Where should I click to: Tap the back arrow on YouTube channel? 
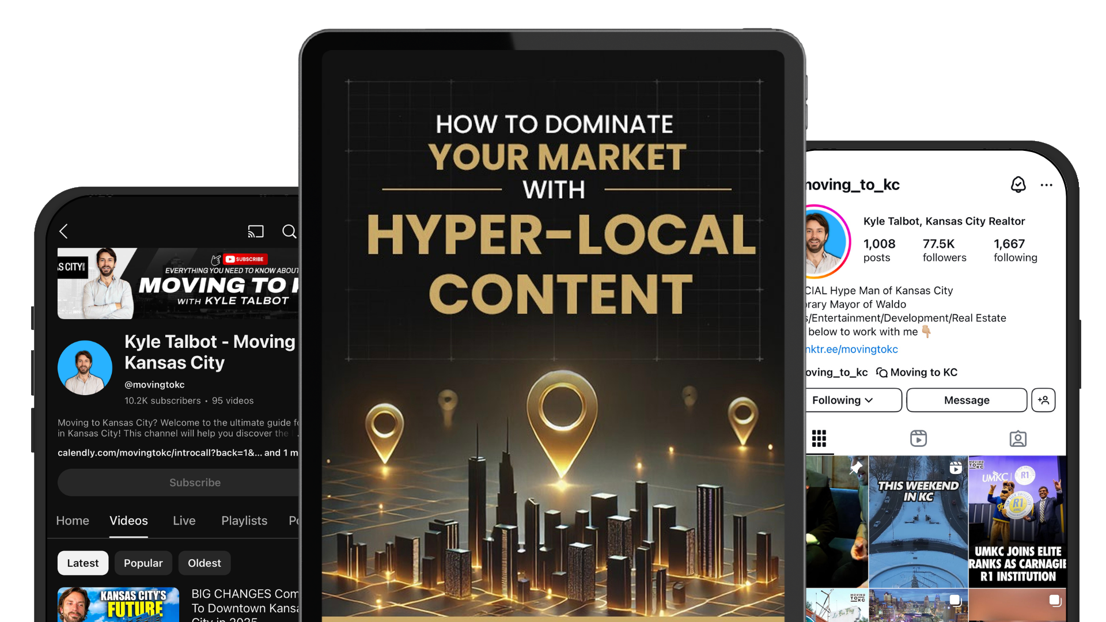64,232
